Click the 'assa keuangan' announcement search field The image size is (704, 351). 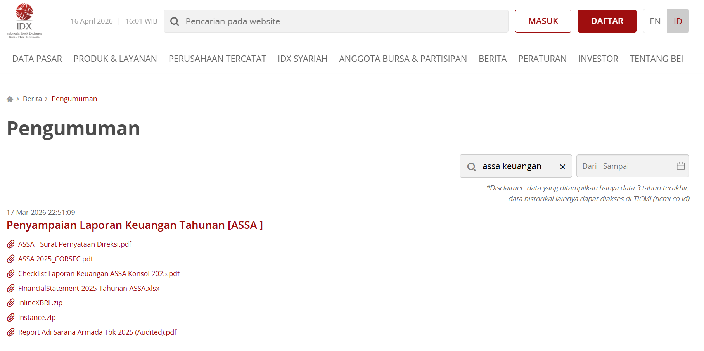(x=516, y=166)
